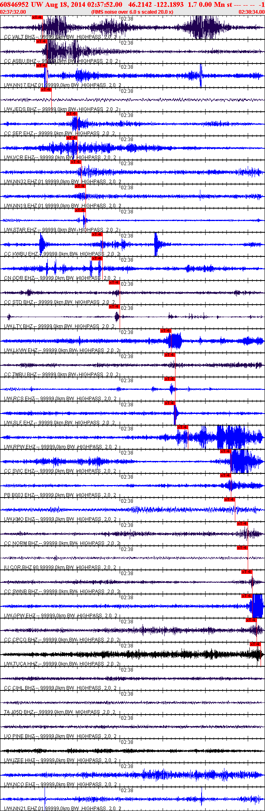Click the red pick flag on CC STD trace
The height and width of the screenshot is (811, 265).
[114, 283]
